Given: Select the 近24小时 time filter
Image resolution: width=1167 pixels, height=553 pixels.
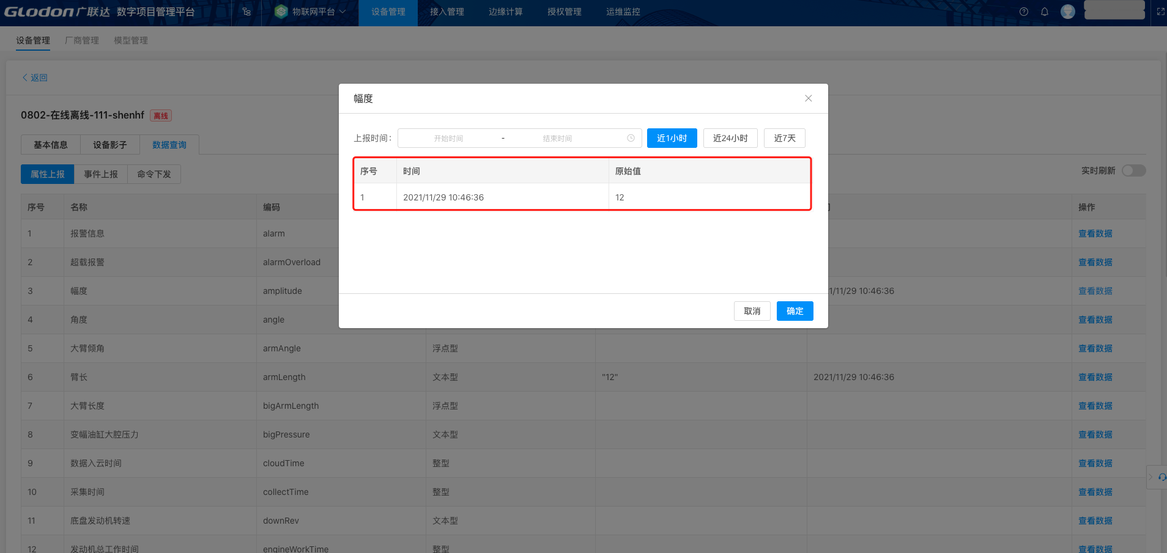Looking at the screenshot, I should 730,138.
